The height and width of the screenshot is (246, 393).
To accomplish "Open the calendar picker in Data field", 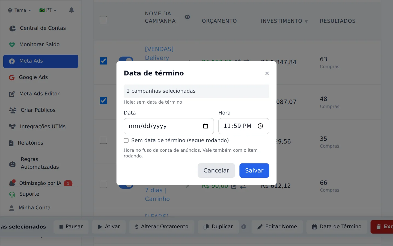I will pos(206,126).
